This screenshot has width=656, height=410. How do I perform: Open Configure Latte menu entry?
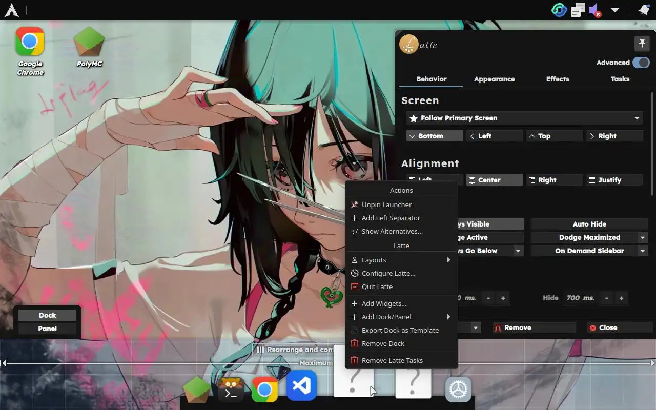(401, 273)
